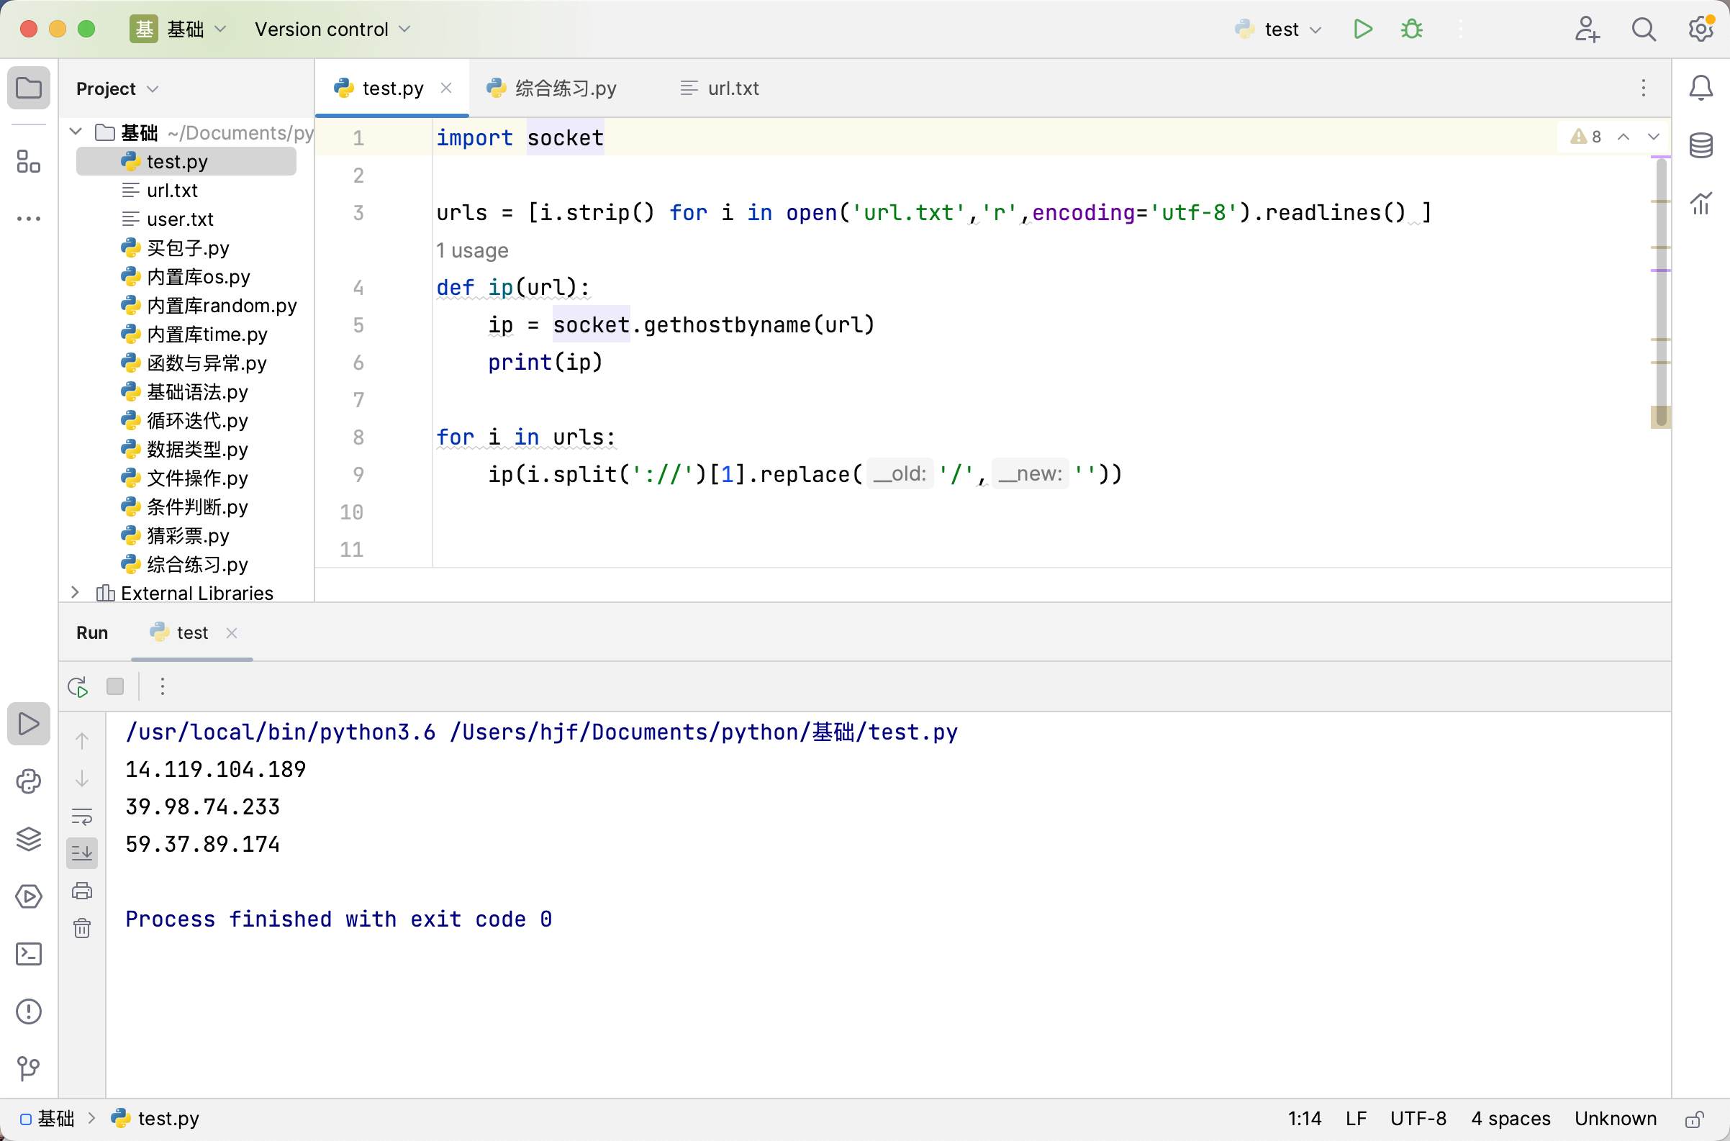This screenshot has height=1141, width=1730.
Task: Open the test run configuration dropdown
Action: tap(1279, 29)
